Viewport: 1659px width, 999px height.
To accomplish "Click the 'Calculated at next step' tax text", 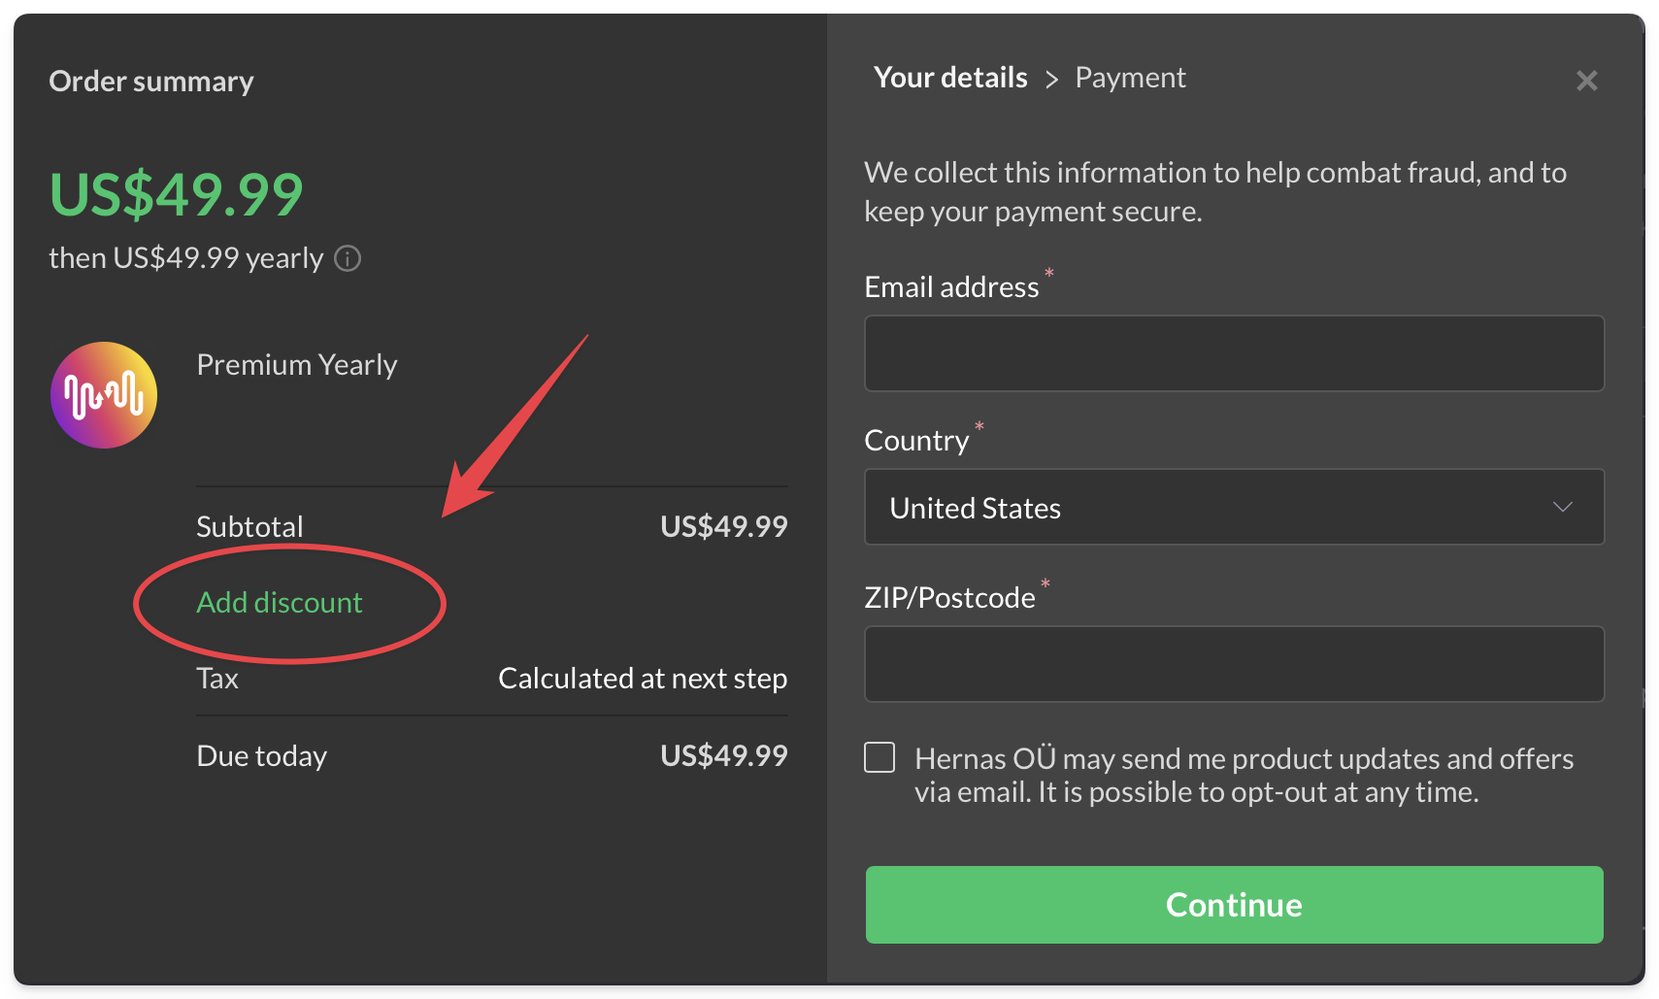I will (x=642, y=679).
